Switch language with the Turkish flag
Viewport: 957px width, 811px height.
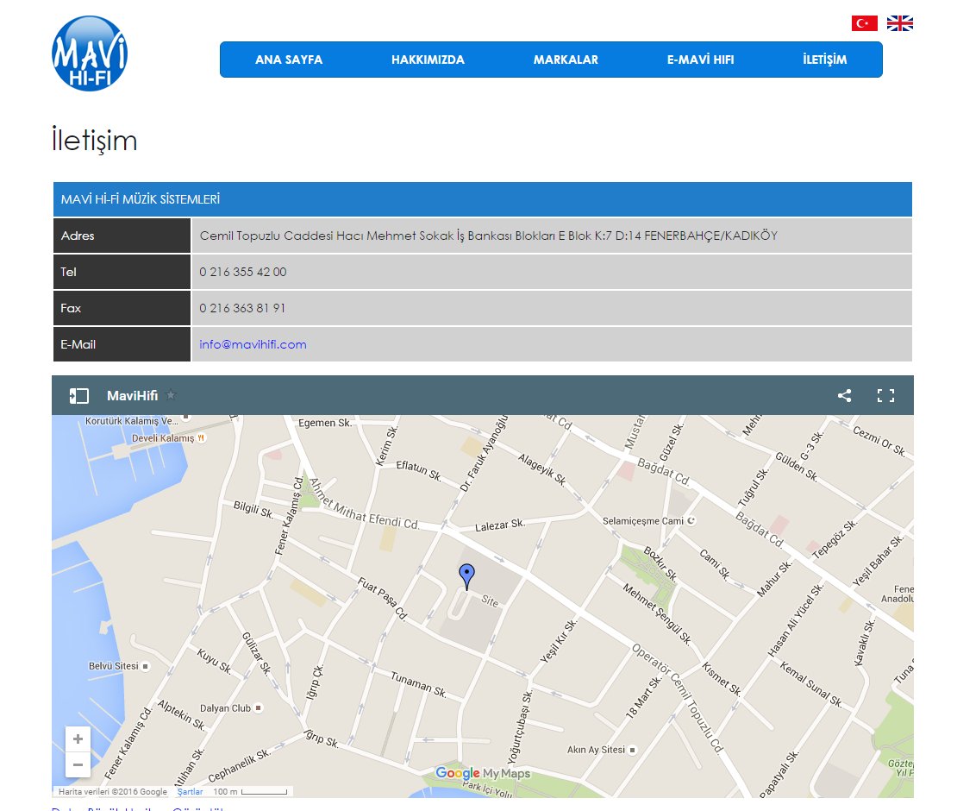(864, 23)
